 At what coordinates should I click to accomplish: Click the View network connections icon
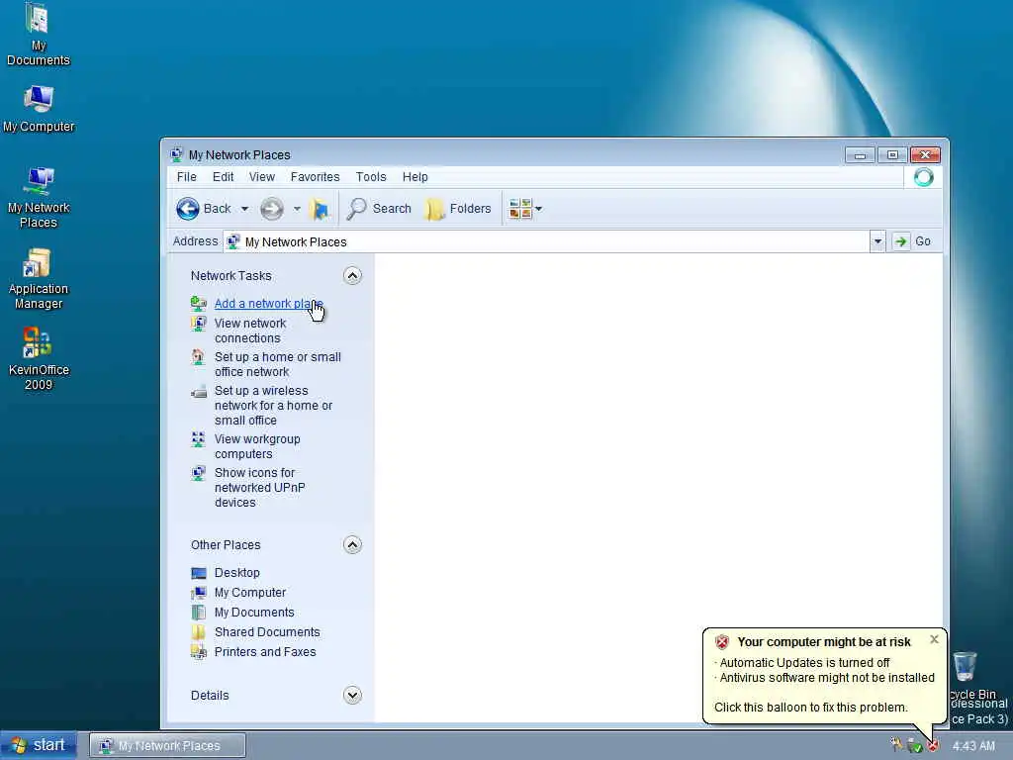point(198,324)
